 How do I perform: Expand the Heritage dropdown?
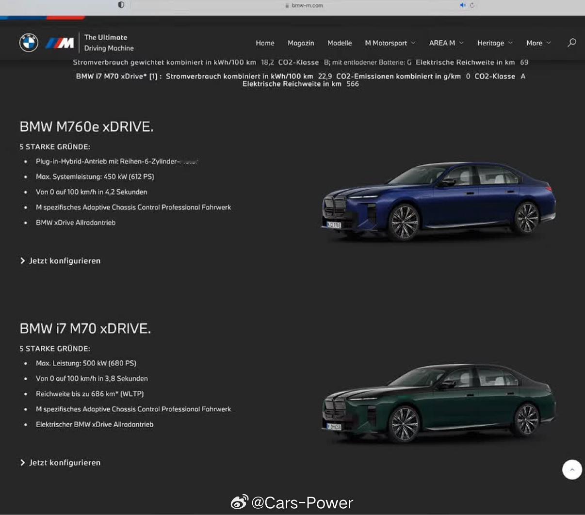point(495,43)
